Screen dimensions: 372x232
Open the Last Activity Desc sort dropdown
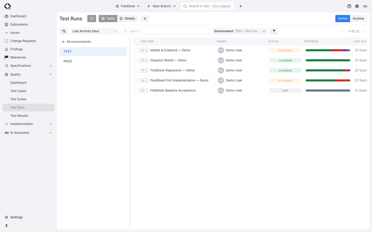(95, 31)
